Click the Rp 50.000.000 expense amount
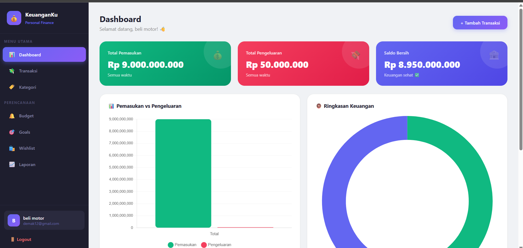Screen dimensions: 523x248 click(x=277, y=65)
